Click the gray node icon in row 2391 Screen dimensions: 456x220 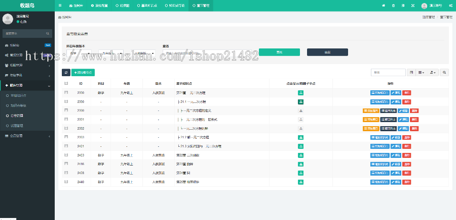click(x=300, y=120)
